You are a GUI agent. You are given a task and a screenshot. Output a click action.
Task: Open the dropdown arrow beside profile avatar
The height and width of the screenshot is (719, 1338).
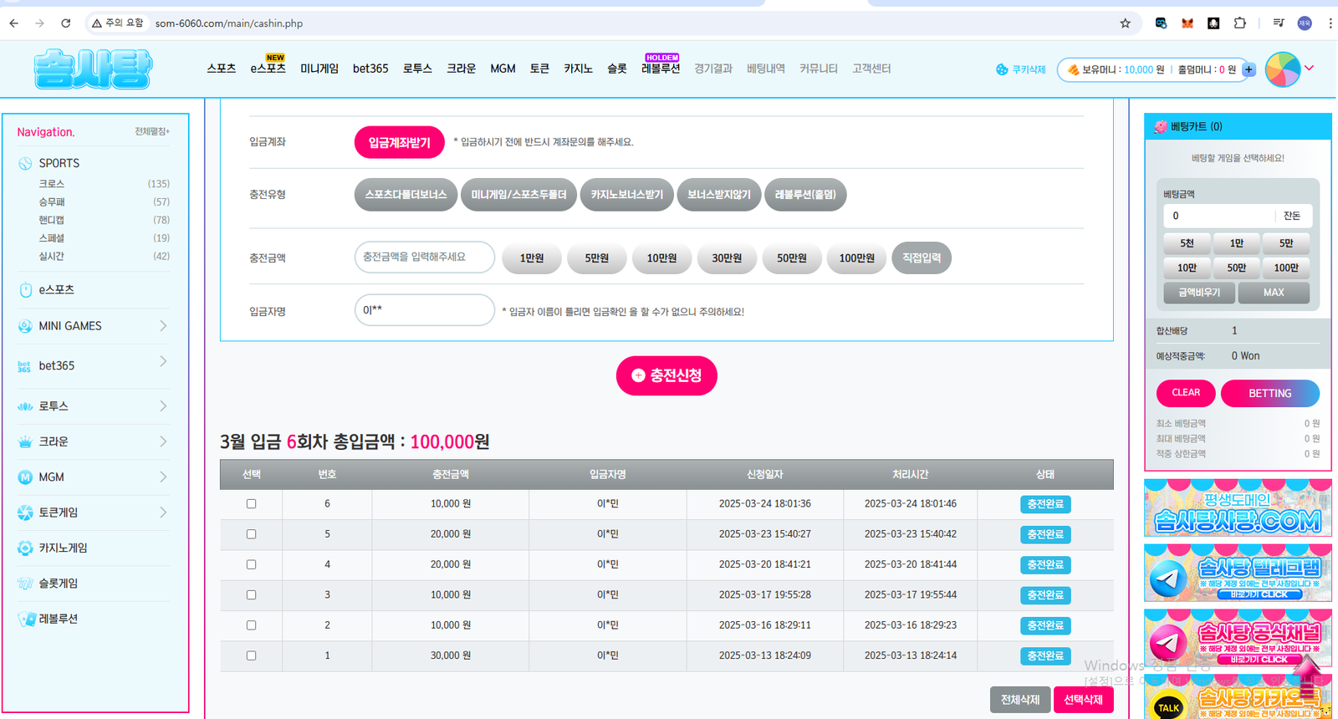tap(1310, 69)
